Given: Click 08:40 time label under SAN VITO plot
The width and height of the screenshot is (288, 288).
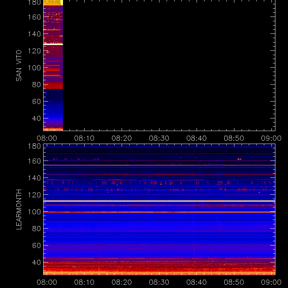Looking at the screenshot, I should tap(197, 138).
